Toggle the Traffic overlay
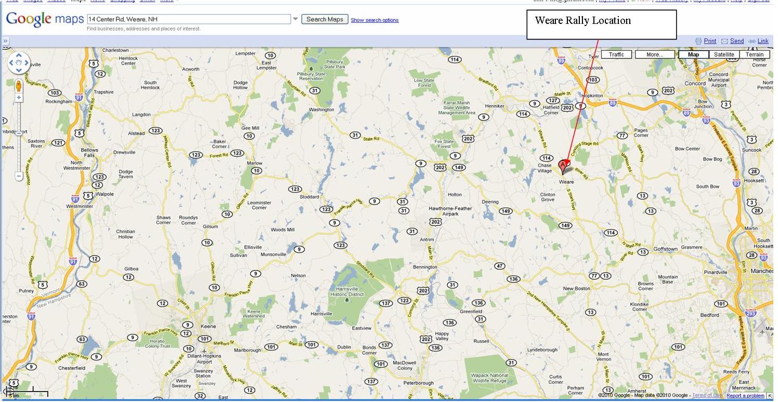The width and height of the screenshot is (778, 402). pos(616,55)
